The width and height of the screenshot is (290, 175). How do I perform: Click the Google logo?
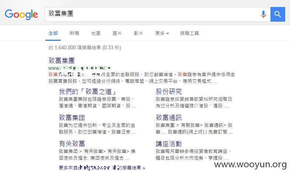tap(21, 15)
